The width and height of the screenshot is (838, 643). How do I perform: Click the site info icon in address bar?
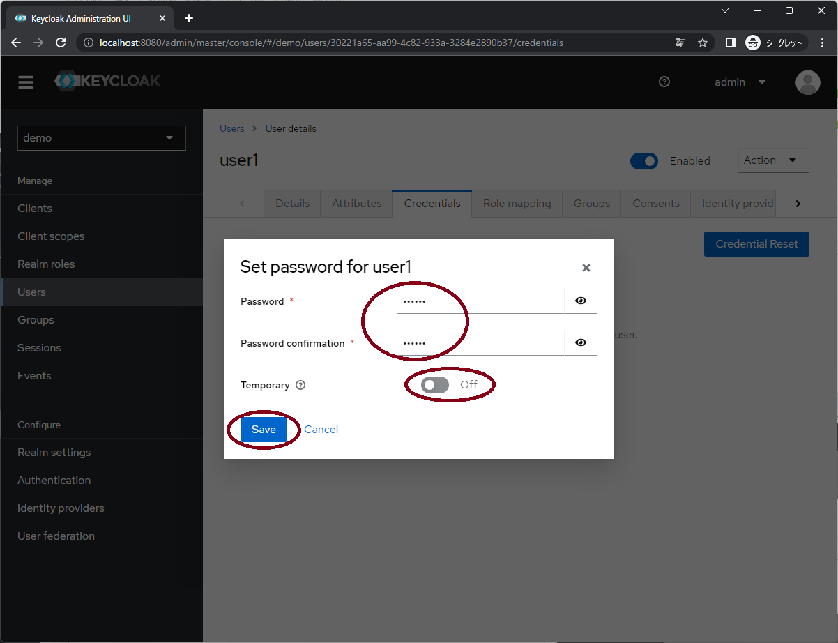click(89, 43)
